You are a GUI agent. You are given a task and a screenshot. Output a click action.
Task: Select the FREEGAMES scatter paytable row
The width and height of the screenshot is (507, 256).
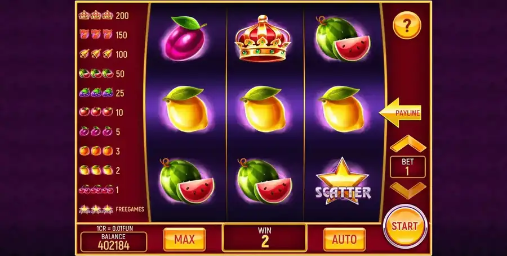(x=111, y=209)
